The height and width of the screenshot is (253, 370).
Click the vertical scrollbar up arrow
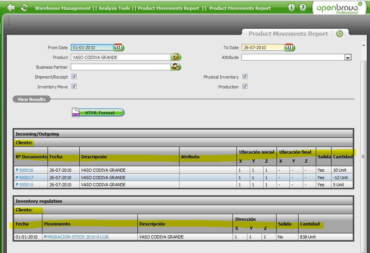click(364, 45)
